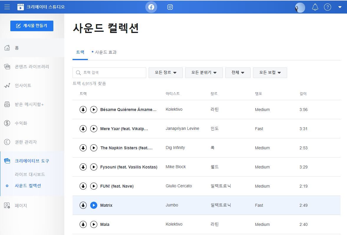Click the Creator Studio clapperboard logo
The height and width of the screenshot is (235, 347).
[x=21, y=7]
